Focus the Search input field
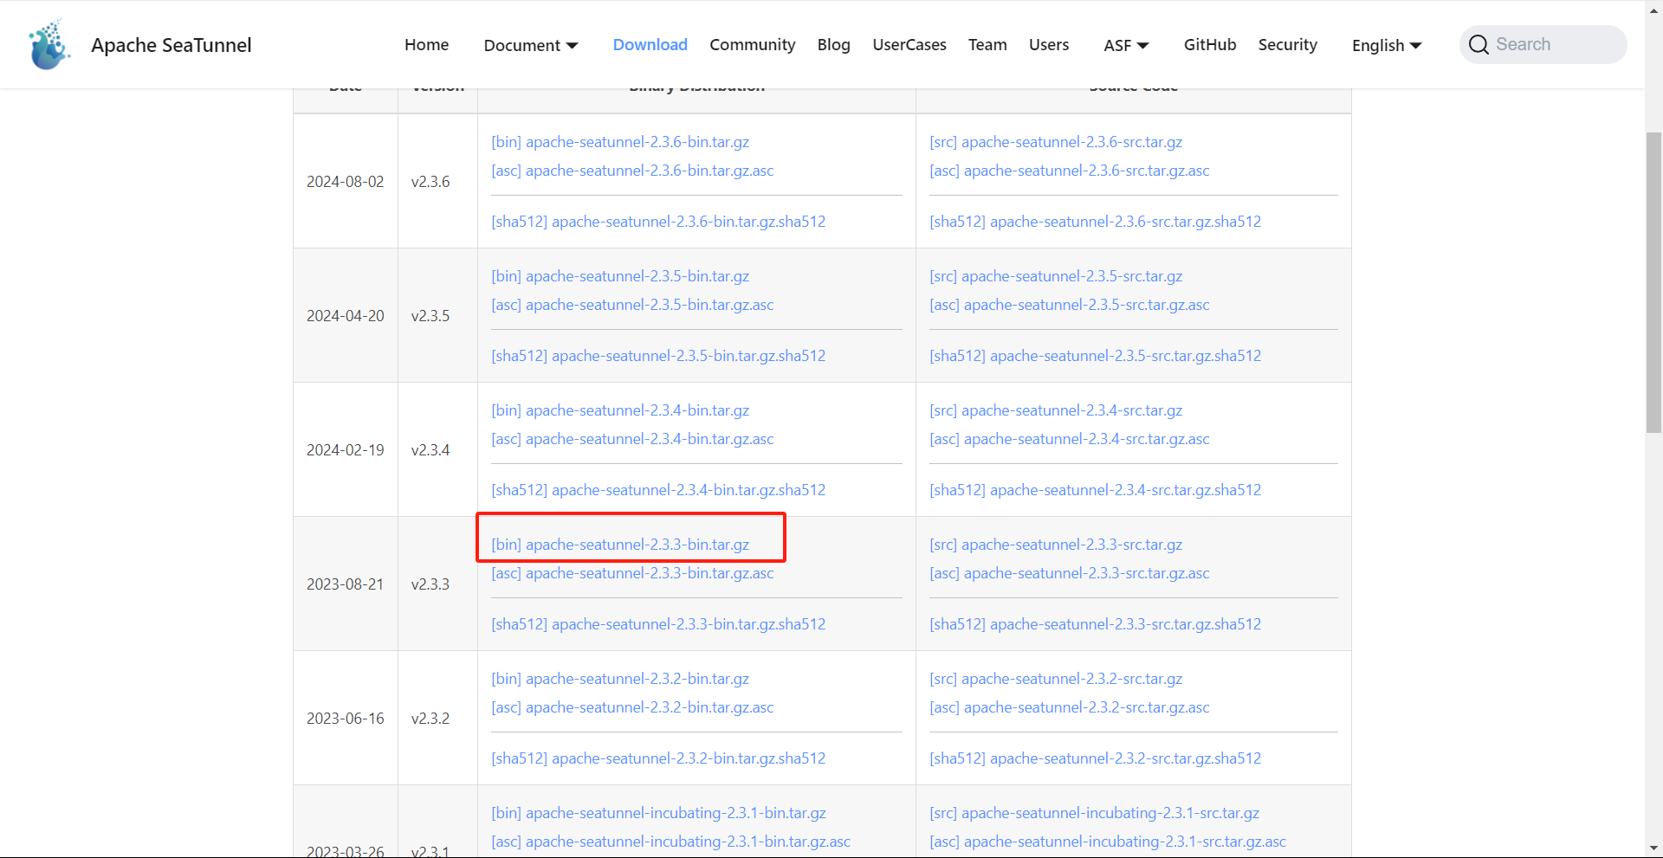 (1543, 44)
